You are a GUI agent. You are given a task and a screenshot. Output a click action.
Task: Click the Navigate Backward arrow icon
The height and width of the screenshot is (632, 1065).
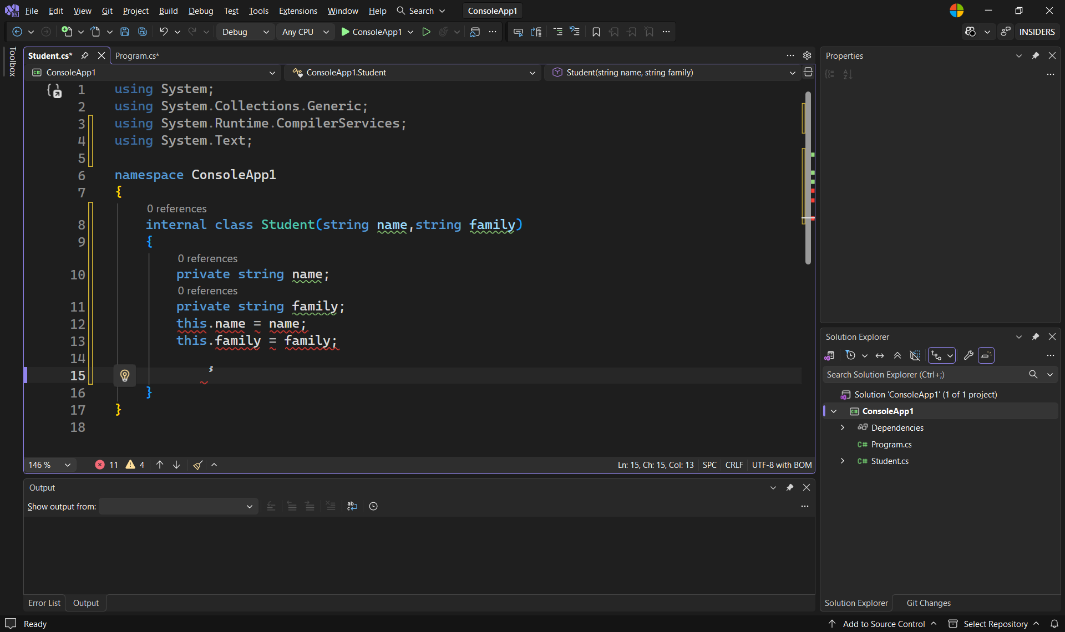coord(17,32)
